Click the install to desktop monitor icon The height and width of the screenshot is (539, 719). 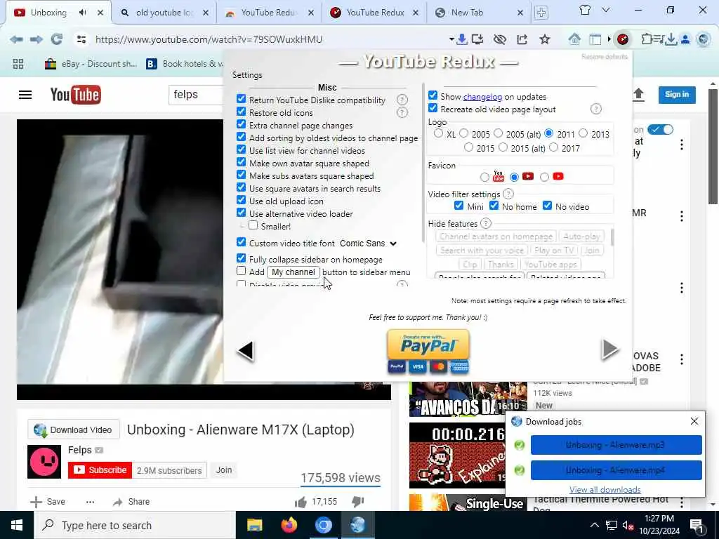(x=477, y=39)
